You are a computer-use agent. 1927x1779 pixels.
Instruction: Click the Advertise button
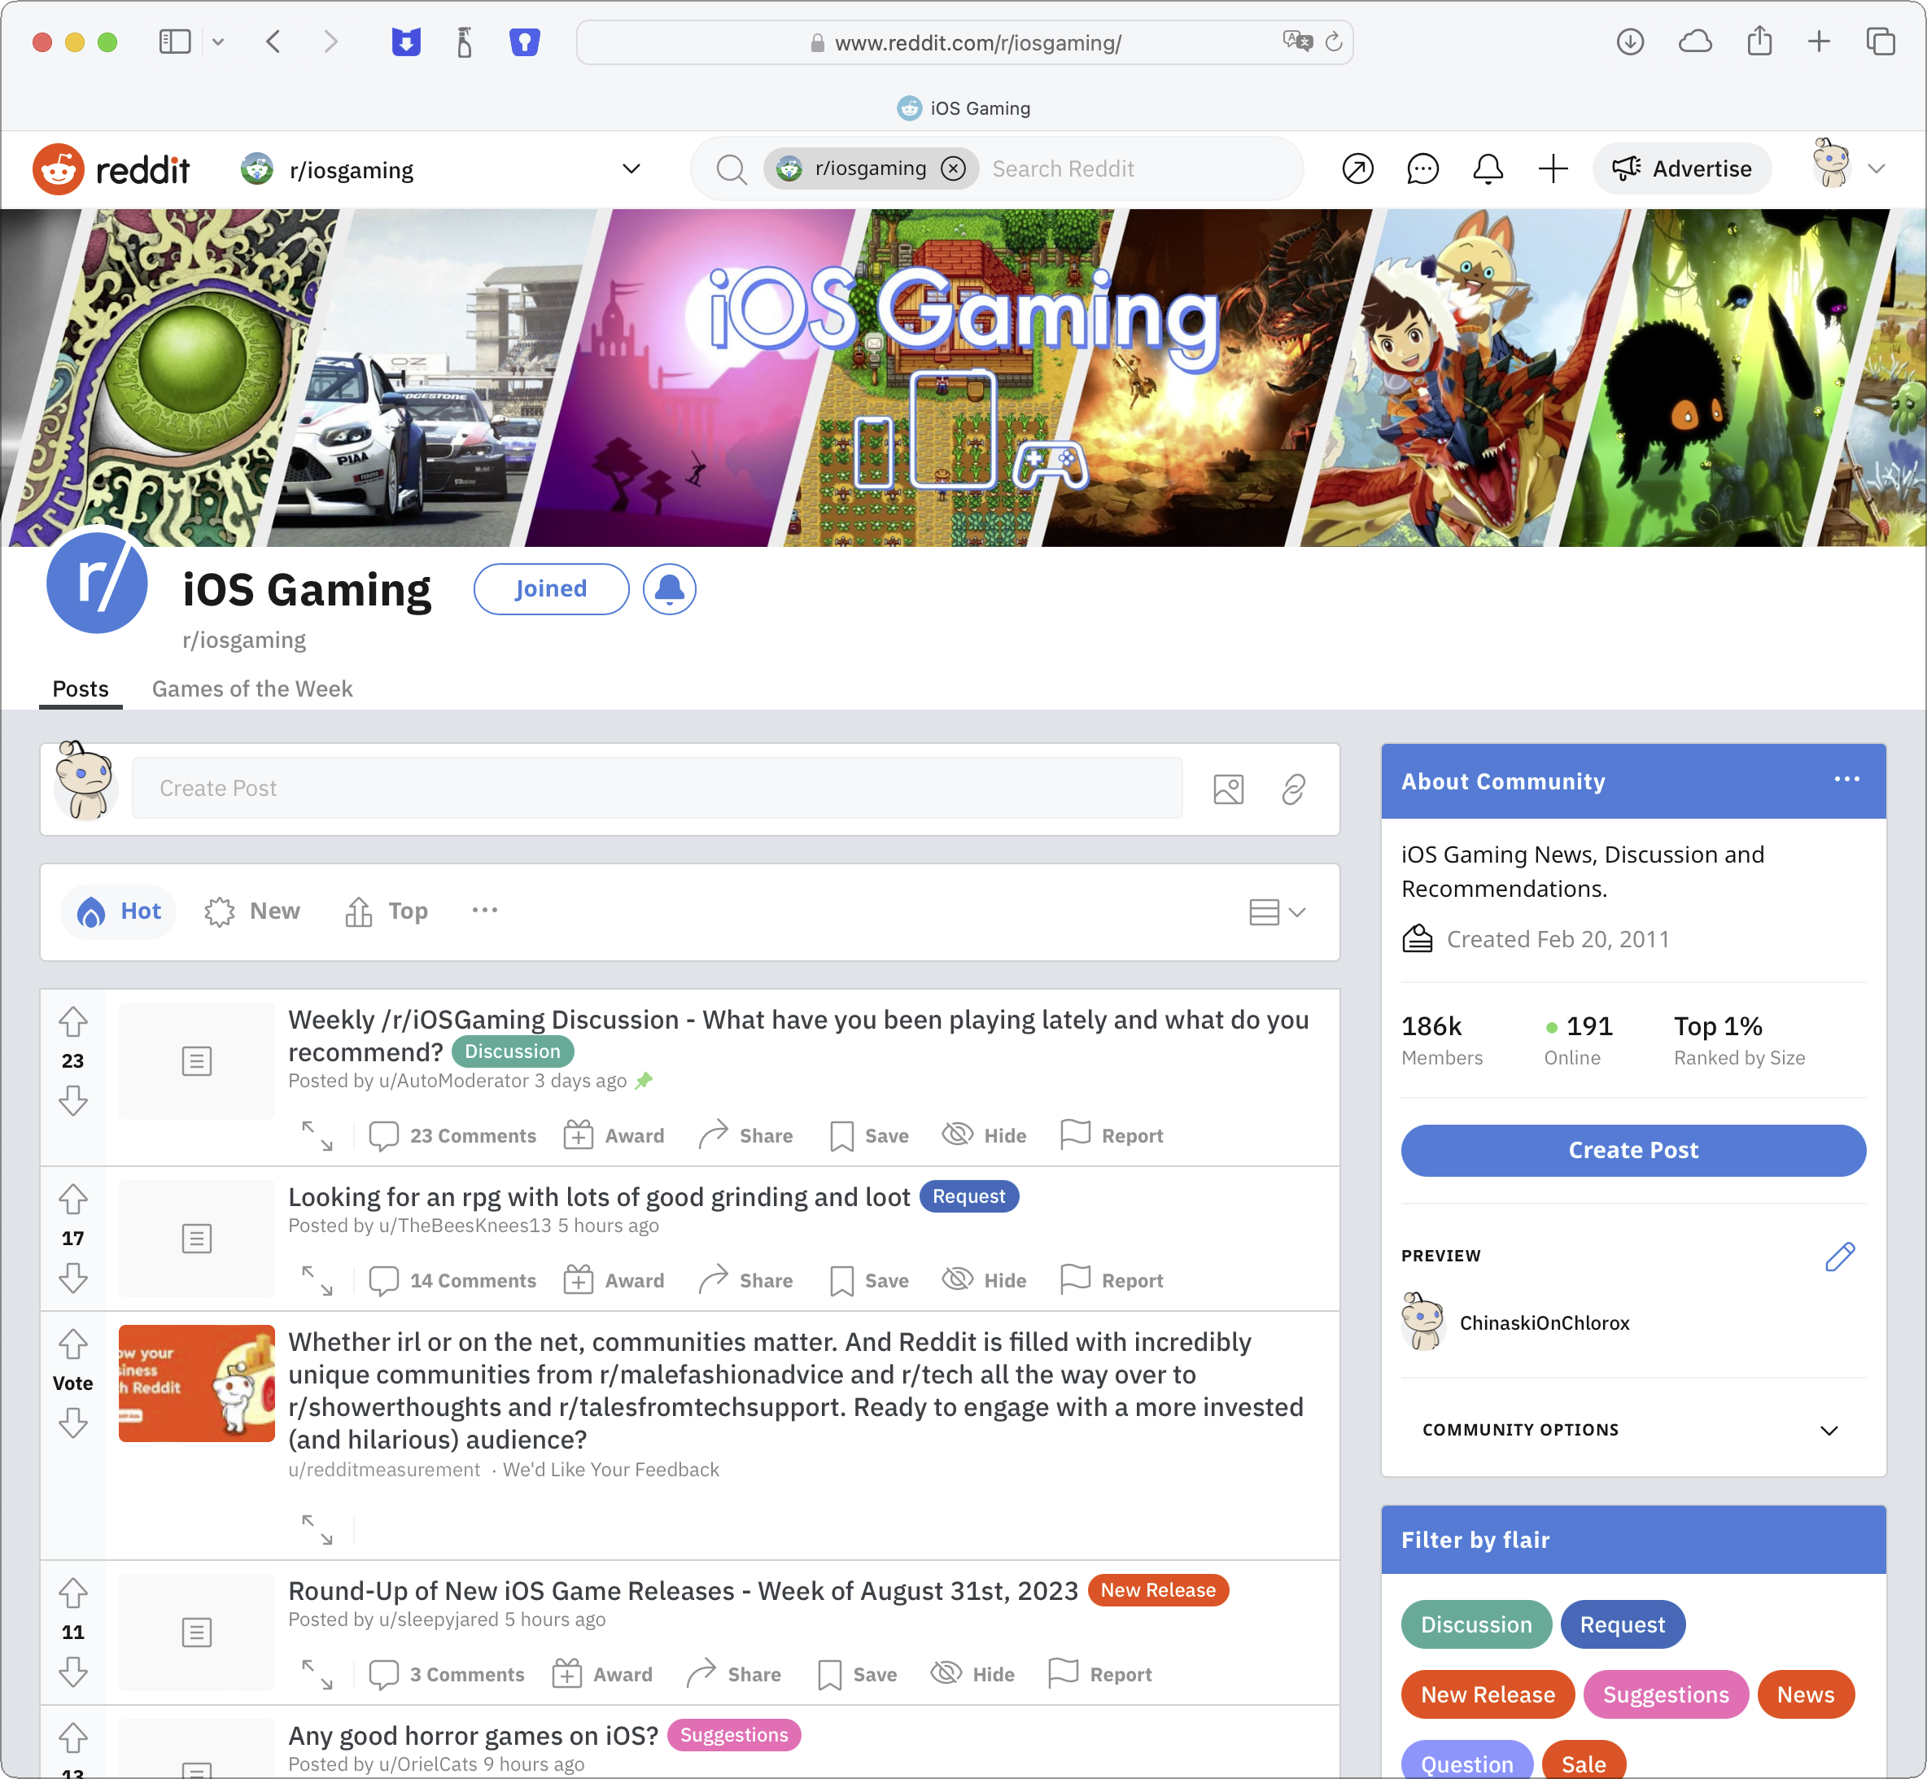(1681, 169)
